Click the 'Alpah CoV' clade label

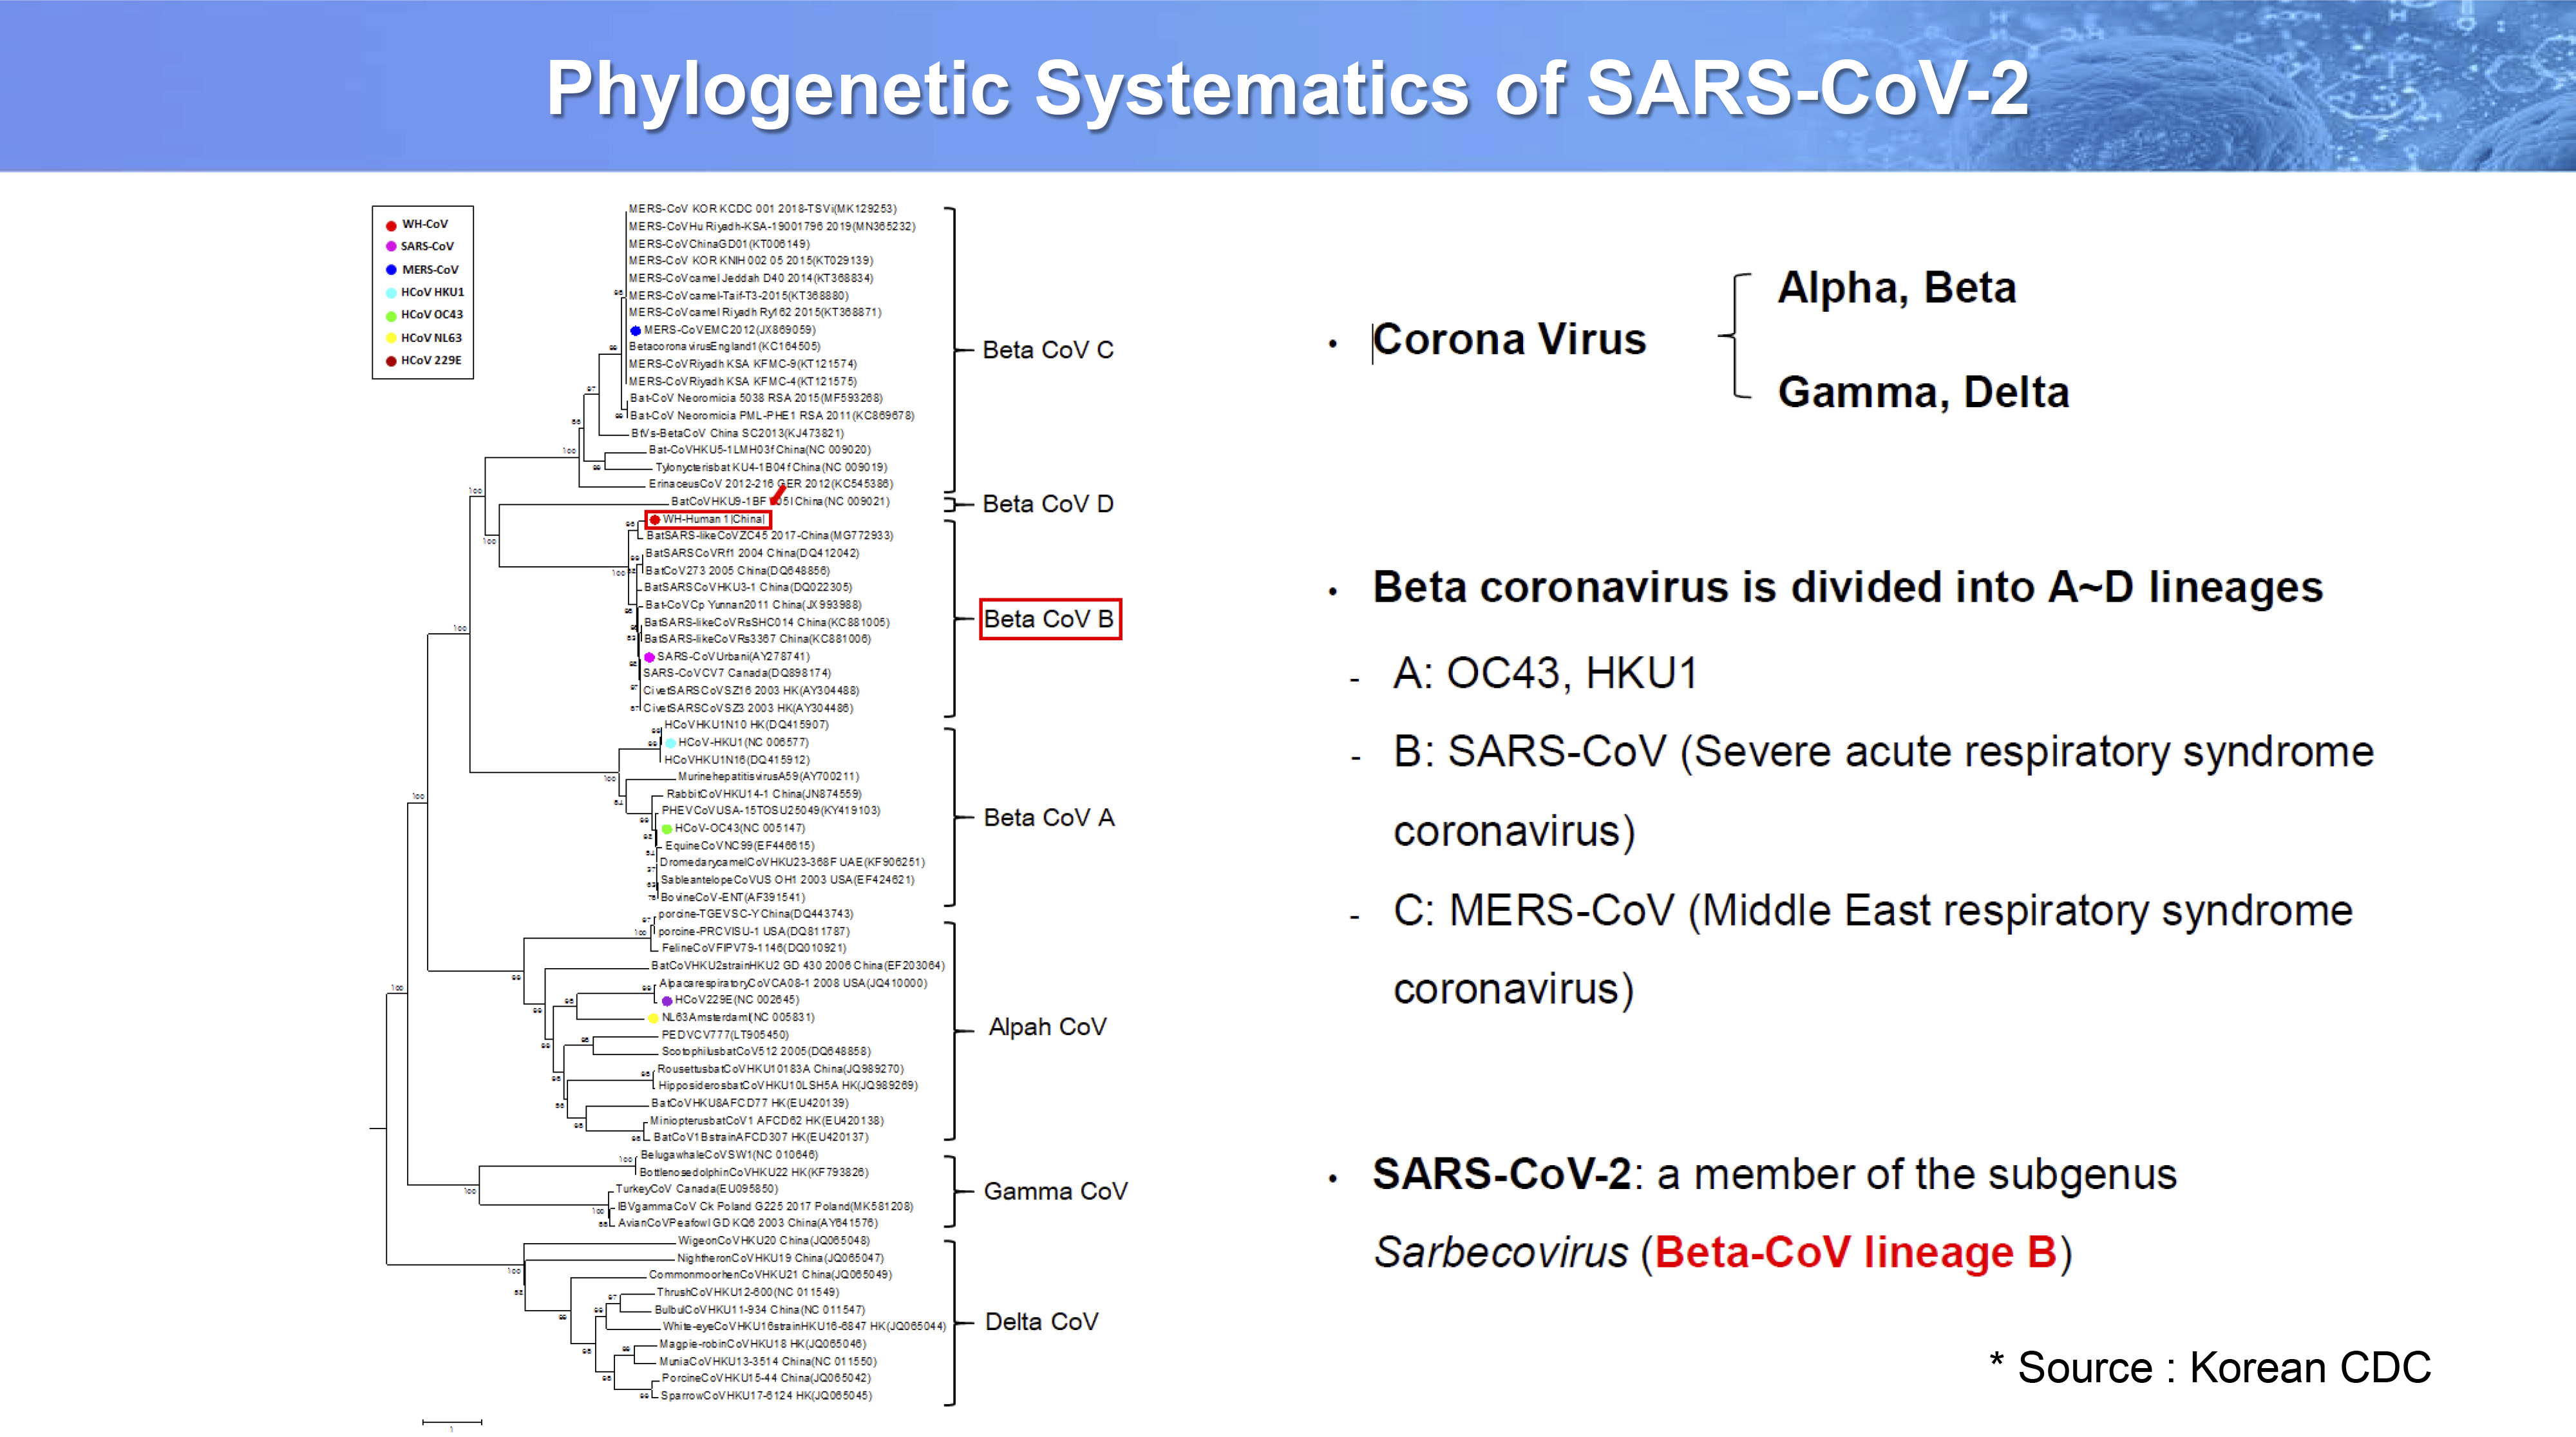point(1047,1027)
